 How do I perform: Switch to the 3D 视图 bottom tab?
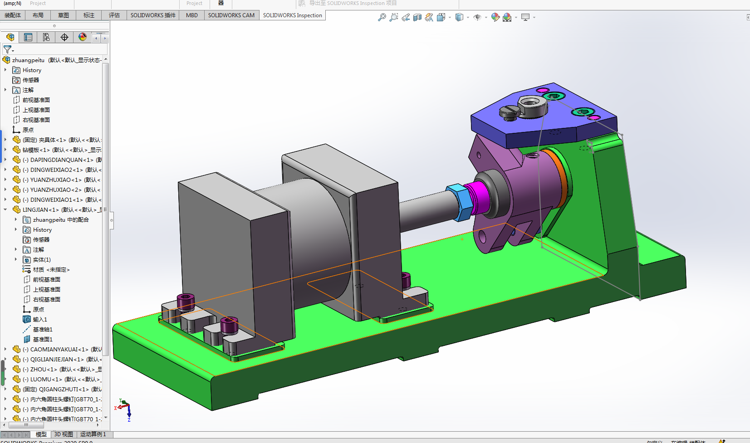64,434
